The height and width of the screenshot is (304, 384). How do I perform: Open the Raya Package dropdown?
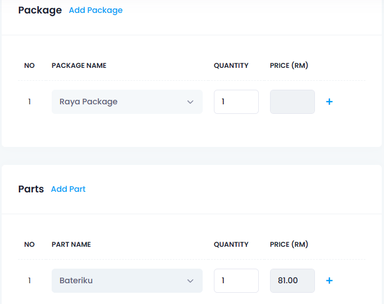click(127, 102)
